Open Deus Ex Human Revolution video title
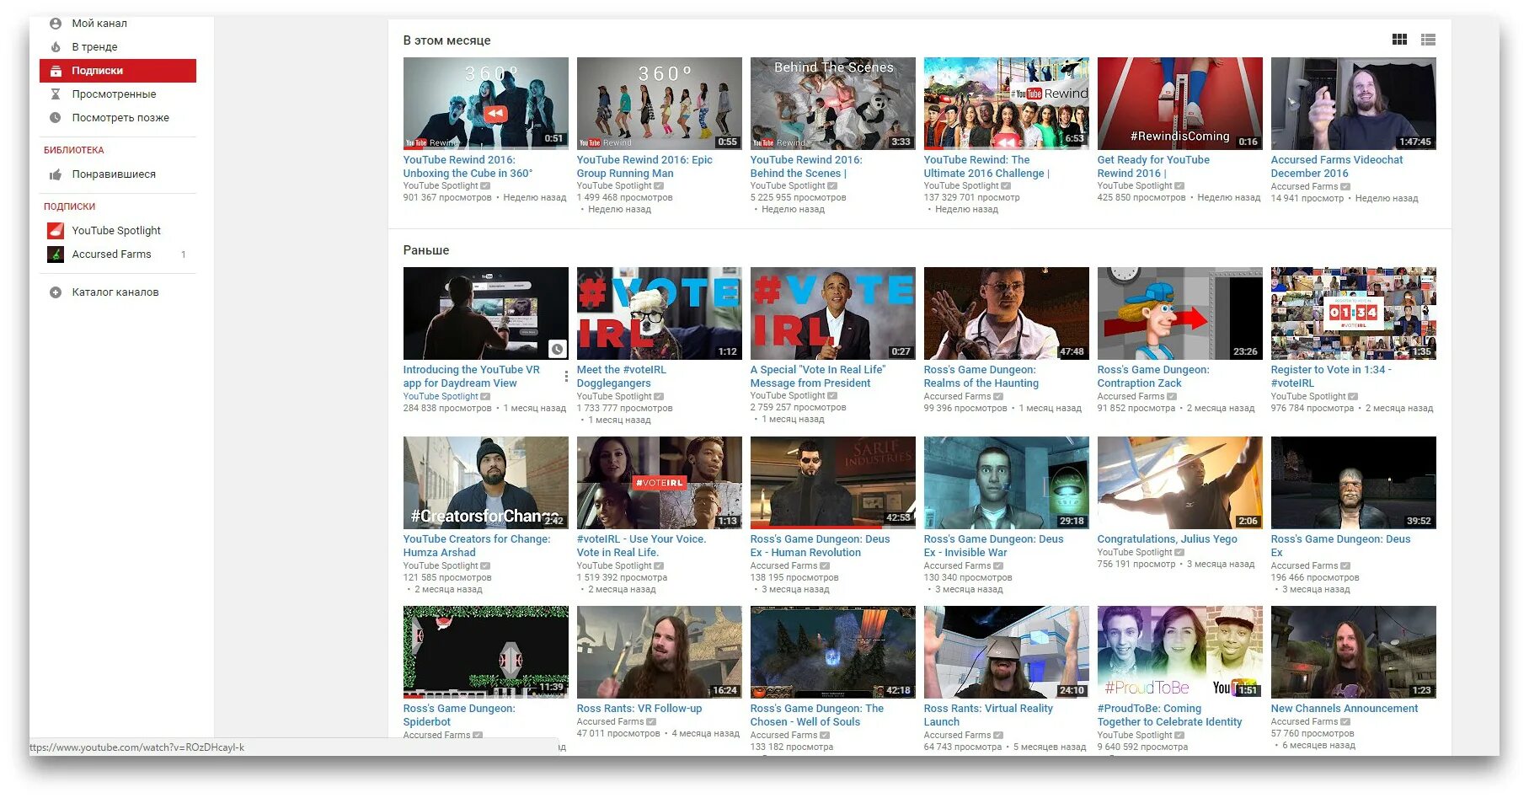Screen dimensions: 1529x798 click(x=820, y=546)
